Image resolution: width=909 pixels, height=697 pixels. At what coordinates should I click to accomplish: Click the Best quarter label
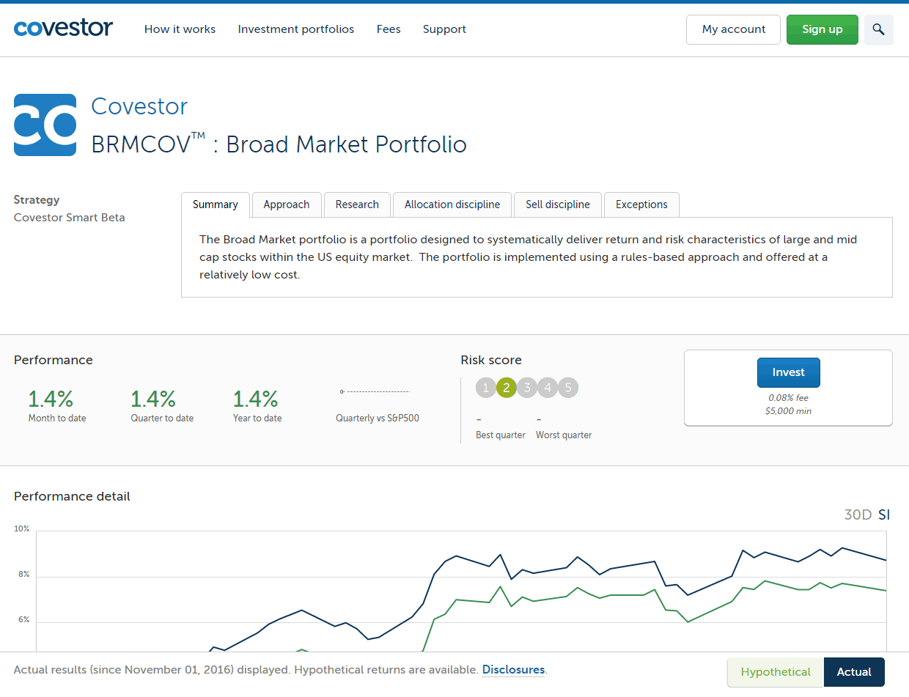(x=501, y=435)
